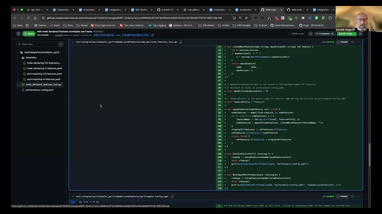The width and height of the screenshot is (382, 214).
Task: Open the Submit review dropdown
Action: pyautogui.click(x=347, y=34)
